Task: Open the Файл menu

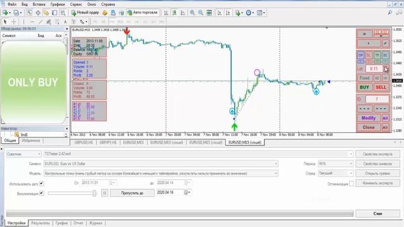Action: (x=12, y=4)
